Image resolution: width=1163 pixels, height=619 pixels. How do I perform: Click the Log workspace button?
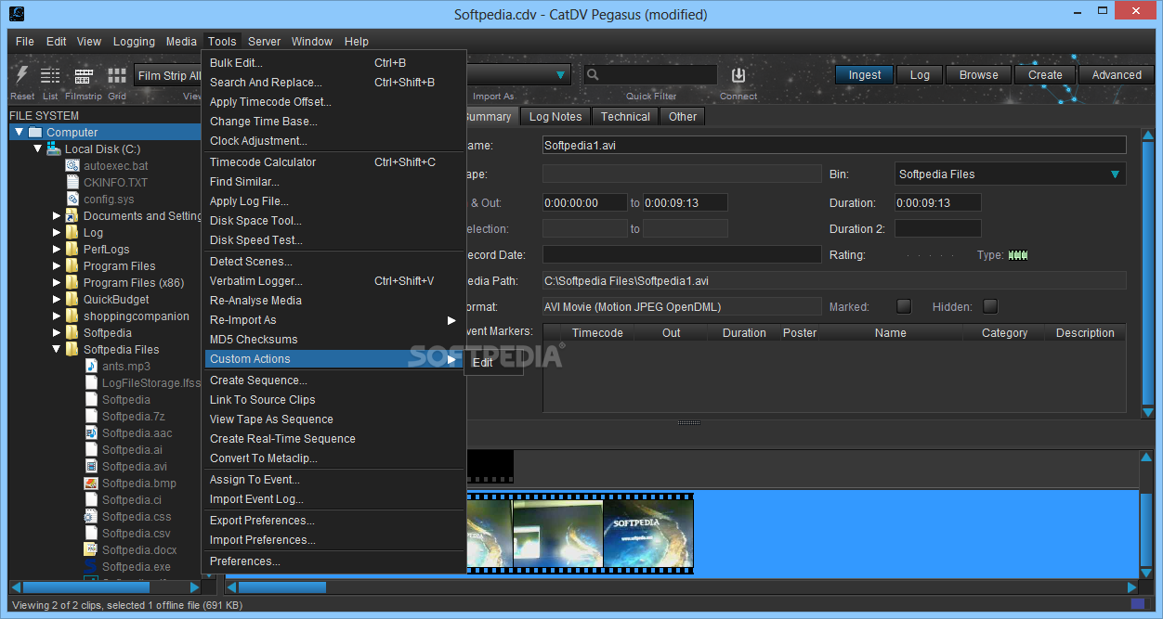[920, 75]
